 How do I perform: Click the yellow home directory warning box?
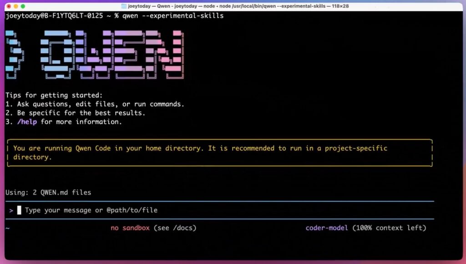[219, 153]
